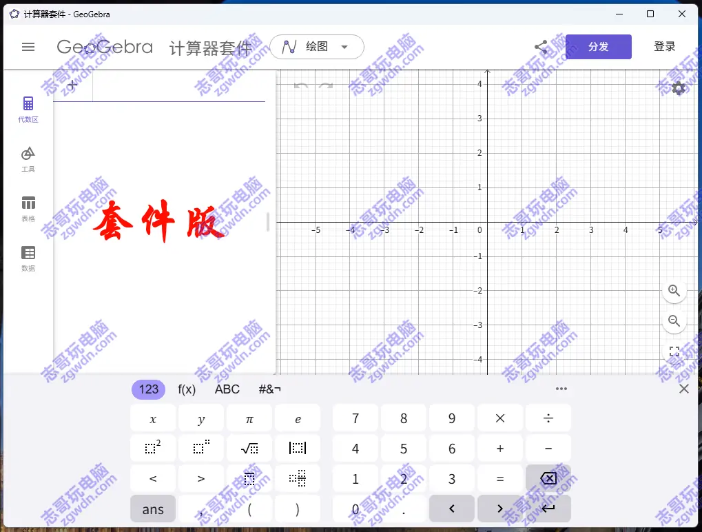
Task: Click the 分发 (Distribute) button
Action: [x=598, y=46]
